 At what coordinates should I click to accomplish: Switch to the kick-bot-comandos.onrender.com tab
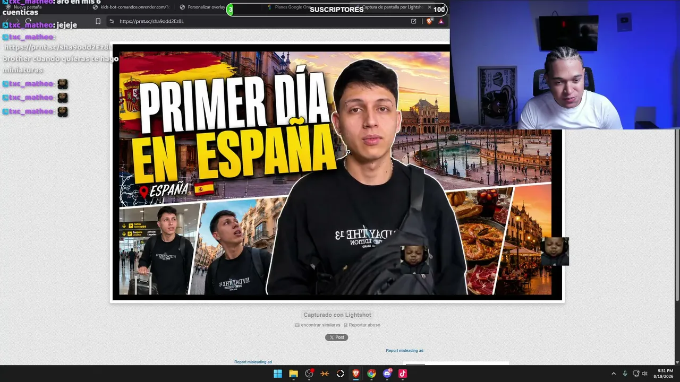pos(131,7)
